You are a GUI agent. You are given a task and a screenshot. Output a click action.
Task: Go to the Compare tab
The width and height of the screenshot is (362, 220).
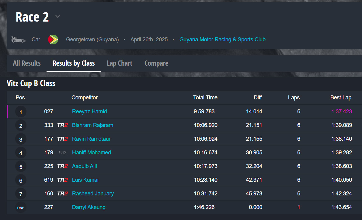156,63
